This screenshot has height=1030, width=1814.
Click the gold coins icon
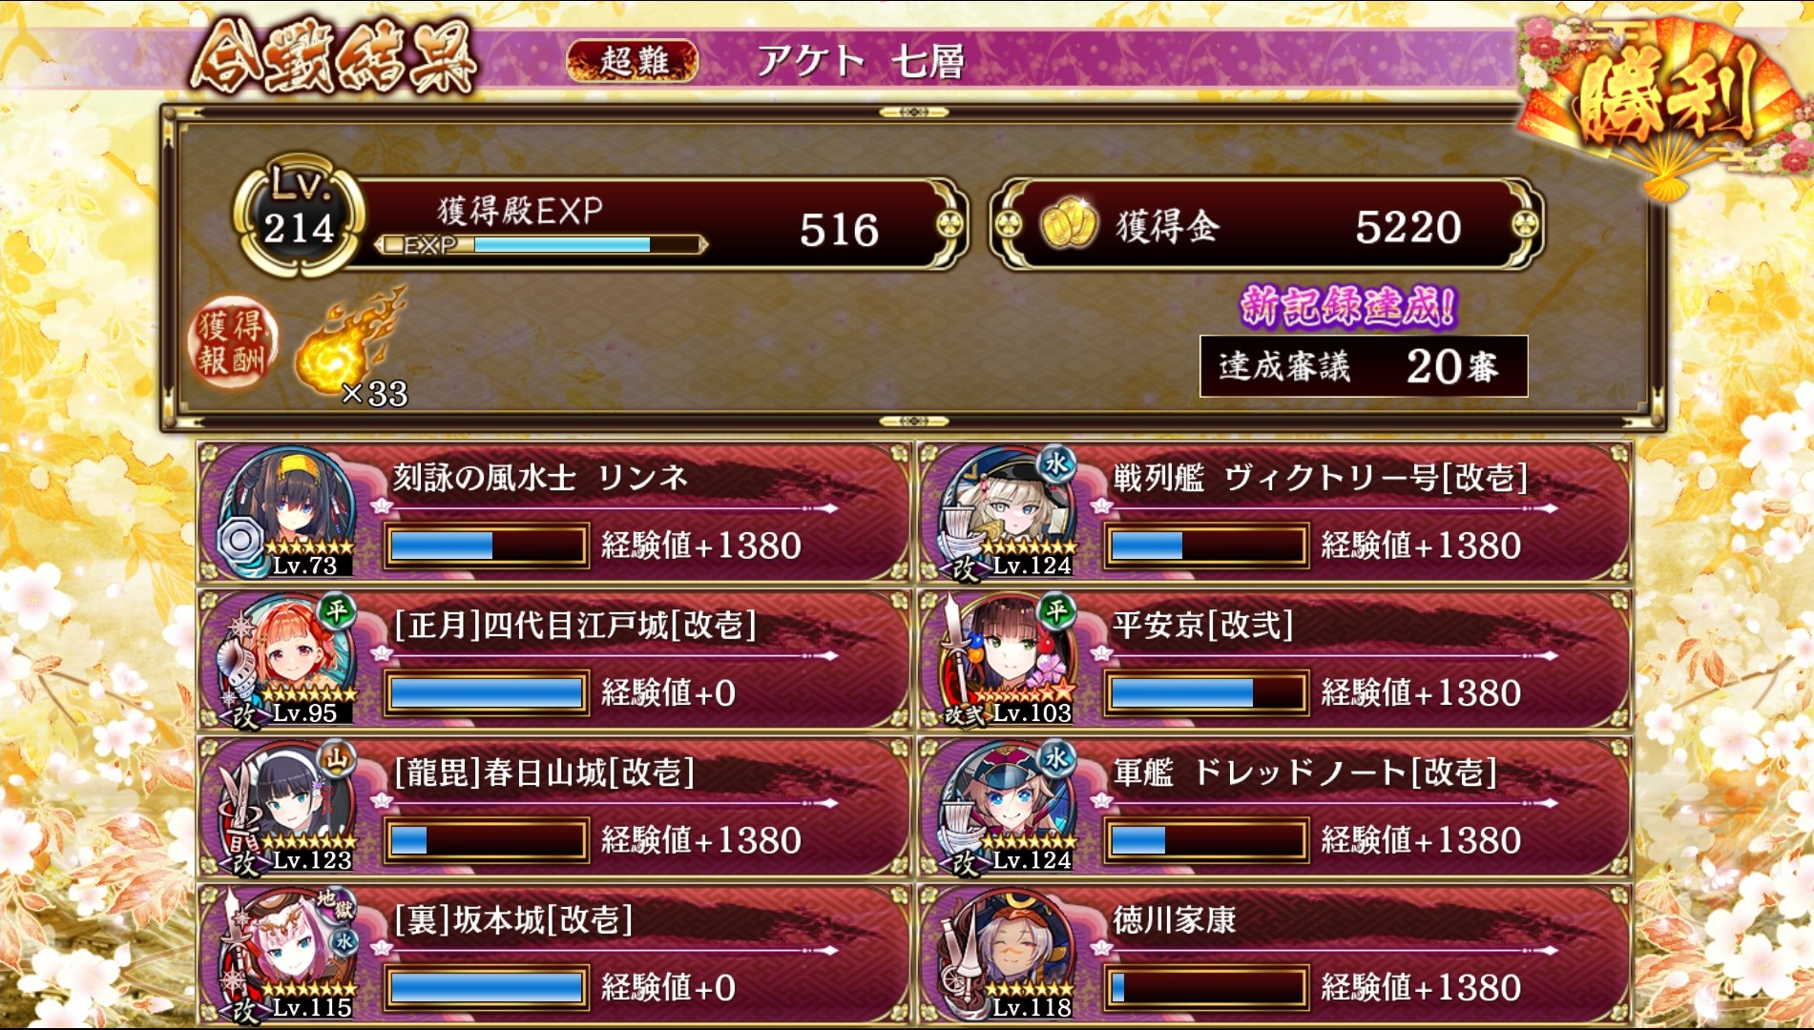[x=1068, y=224]
